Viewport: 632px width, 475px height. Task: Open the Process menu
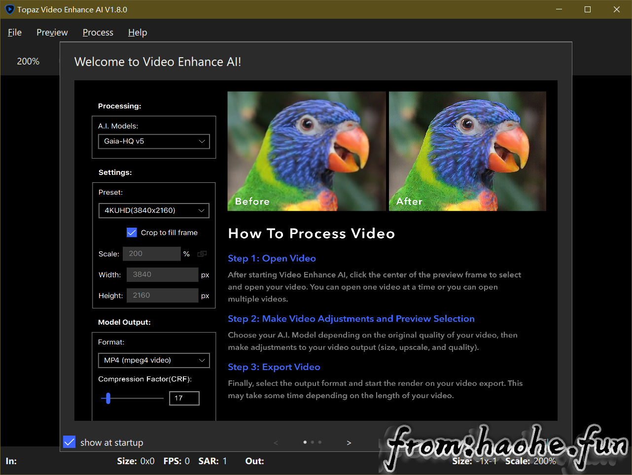pos(98,33)
